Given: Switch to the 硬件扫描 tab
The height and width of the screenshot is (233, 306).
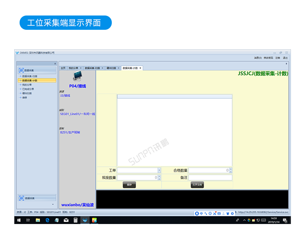Looking at the screenshot, I should (111, 68).
